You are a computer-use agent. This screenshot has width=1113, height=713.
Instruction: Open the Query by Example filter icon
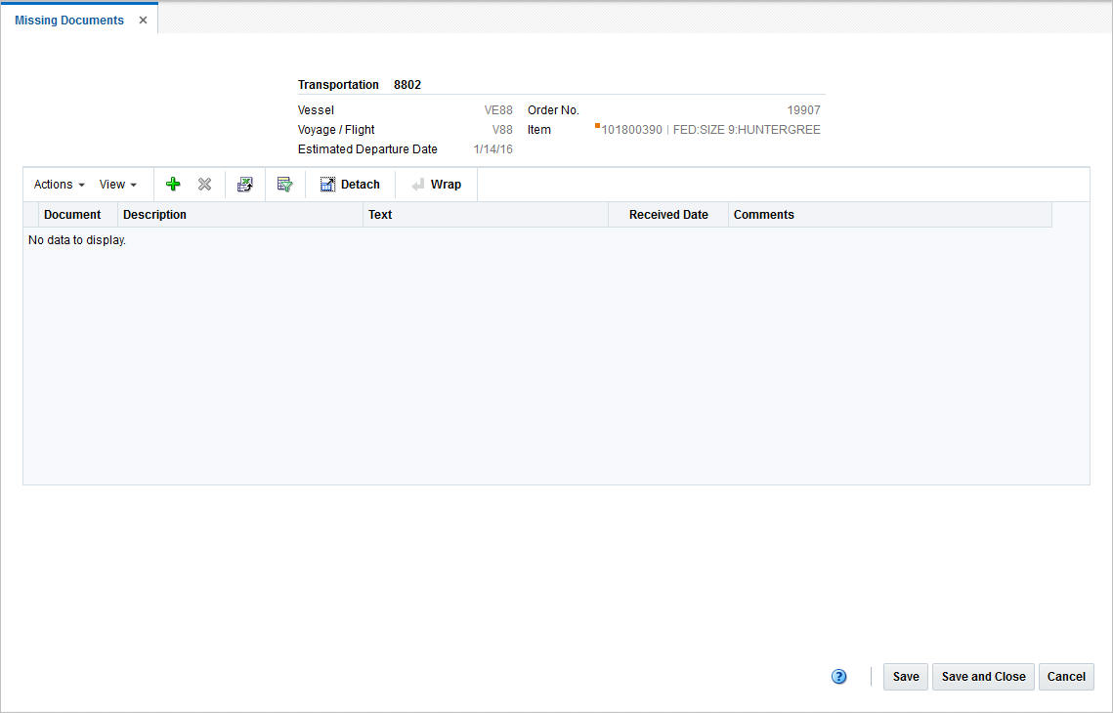coord(284,184)
